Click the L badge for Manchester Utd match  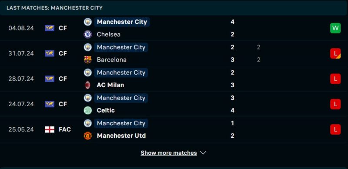click(335, 130)
